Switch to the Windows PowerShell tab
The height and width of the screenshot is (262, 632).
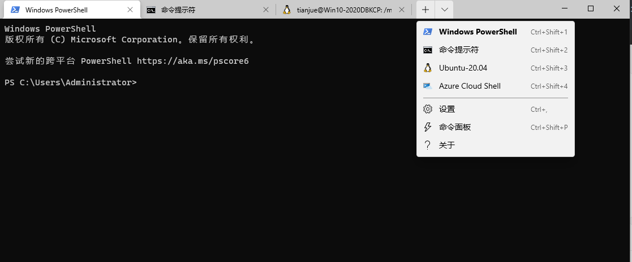[x=72, y=10]
